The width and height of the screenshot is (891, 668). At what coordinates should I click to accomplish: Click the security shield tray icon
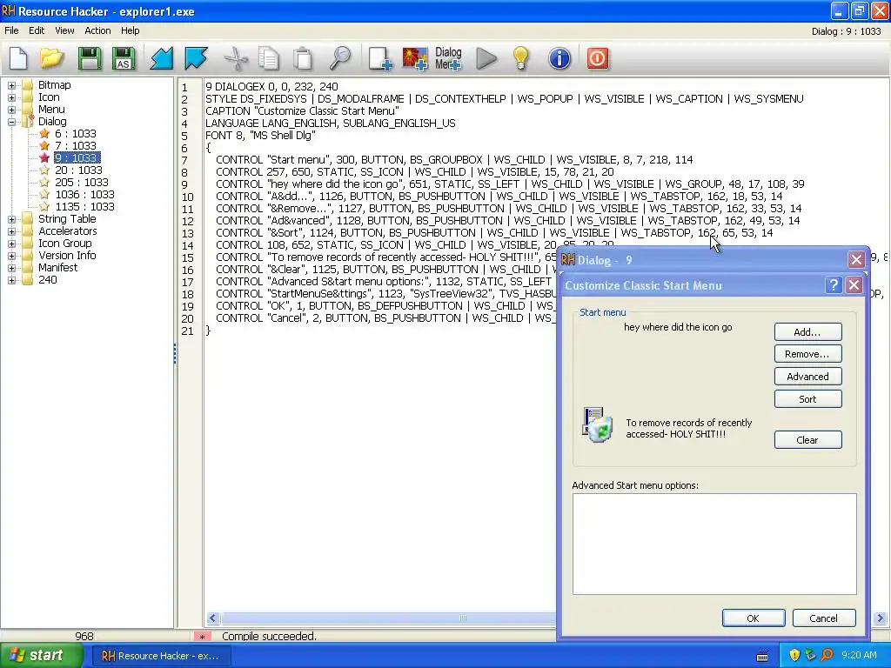pos(794,655)
